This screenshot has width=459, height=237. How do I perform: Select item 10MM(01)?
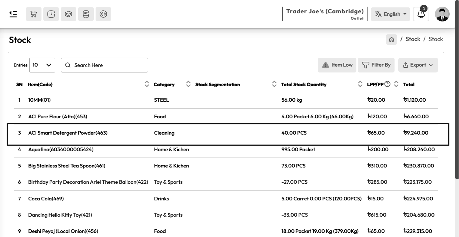[39, 100]
